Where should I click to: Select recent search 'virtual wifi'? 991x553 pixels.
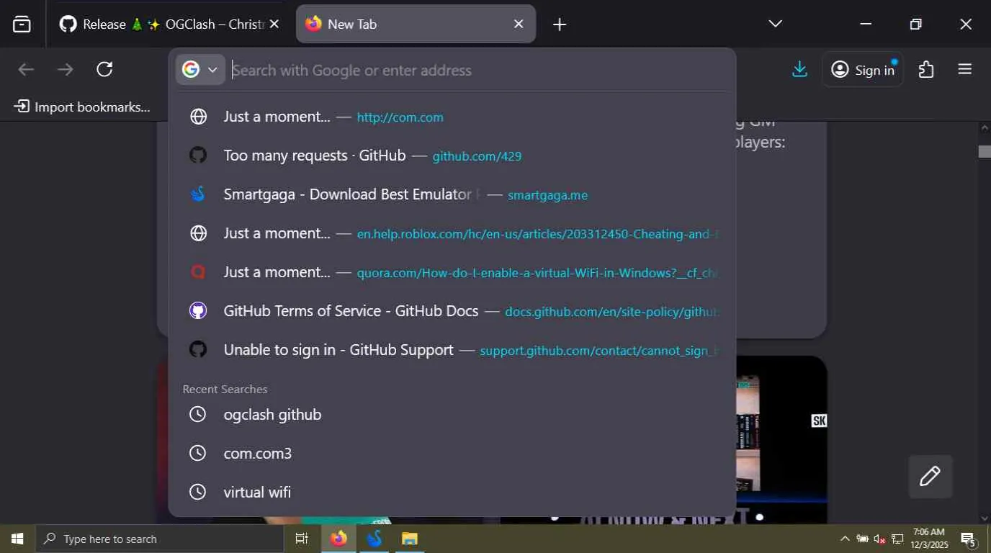click(x=452, y=492)
